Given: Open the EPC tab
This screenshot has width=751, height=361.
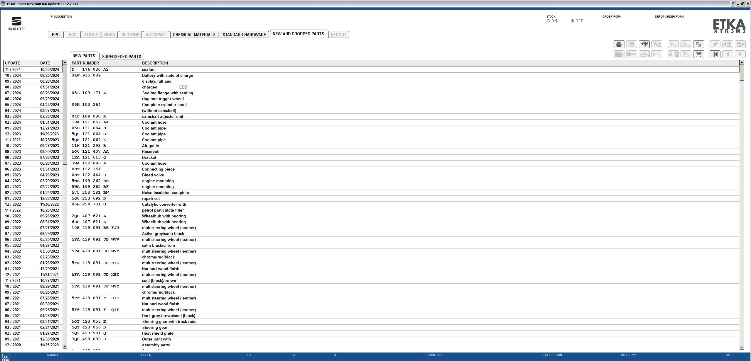Looking at the screenshot, I should point(55,34).
